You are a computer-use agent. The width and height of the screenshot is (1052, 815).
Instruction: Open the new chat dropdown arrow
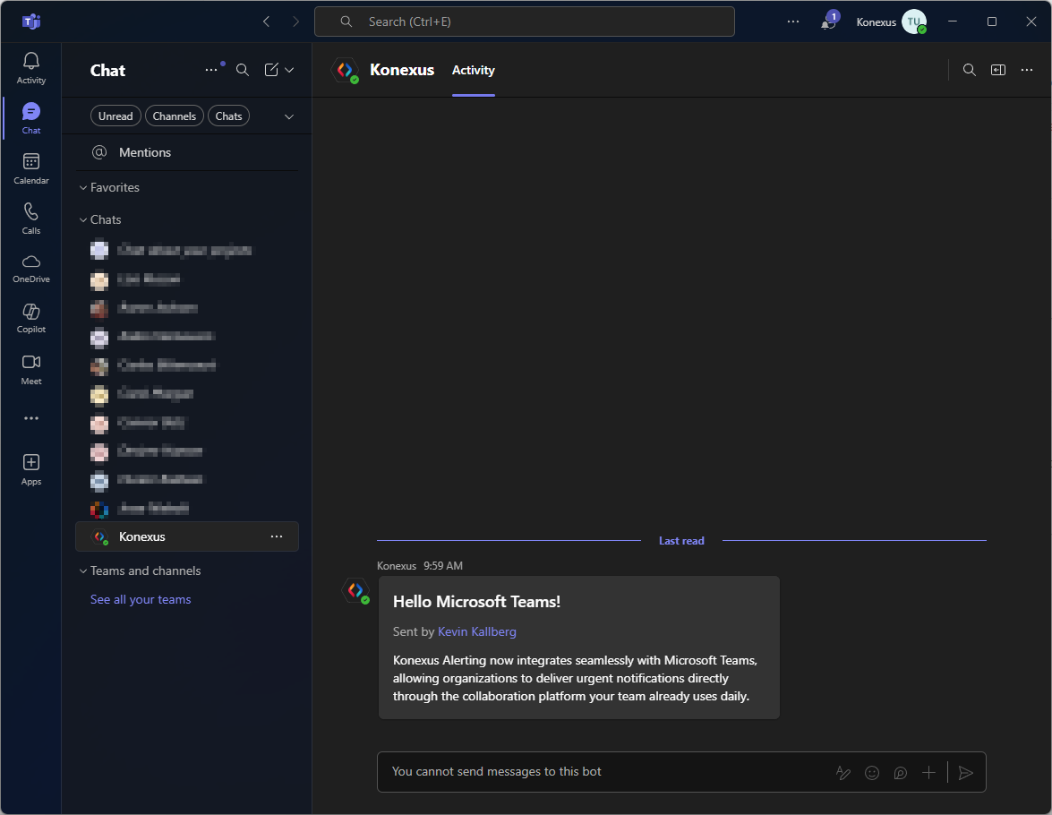[289, 70]
